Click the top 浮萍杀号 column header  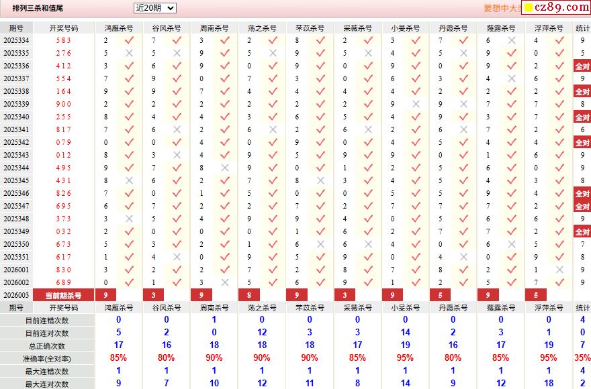(549, 28)
